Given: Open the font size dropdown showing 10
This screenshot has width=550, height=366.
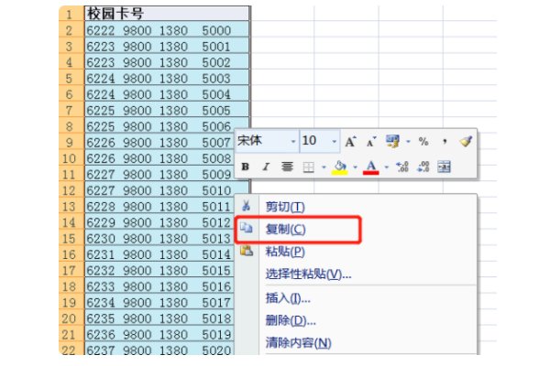Looking at the screenshot, I should (335, 142).
